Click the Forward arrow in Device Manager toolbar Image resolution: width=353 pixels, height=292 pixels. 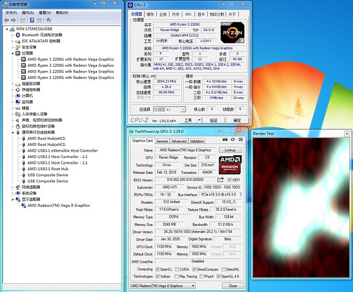click(13, 20)
